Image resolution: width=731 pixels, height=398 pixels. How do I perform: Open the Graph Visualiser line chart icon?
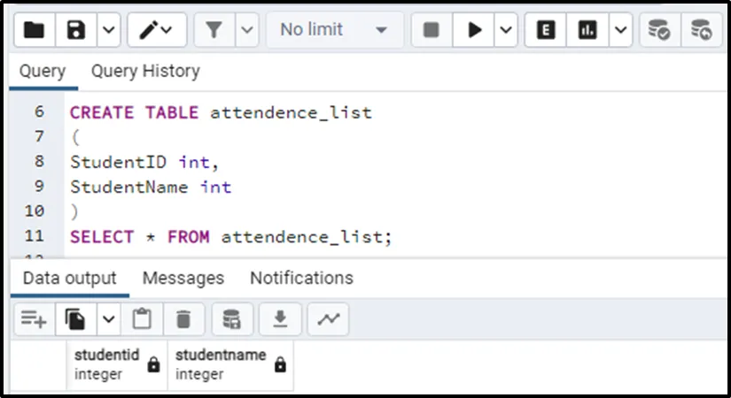(x=328, y=318)
